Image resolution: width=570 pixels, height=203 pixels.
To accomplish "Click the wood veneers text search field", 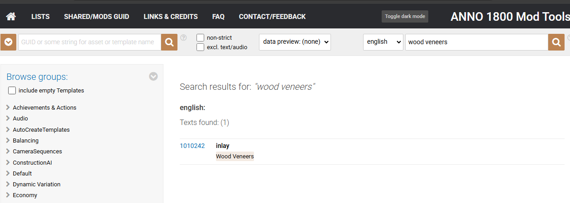I will click(x=476, y=42).
